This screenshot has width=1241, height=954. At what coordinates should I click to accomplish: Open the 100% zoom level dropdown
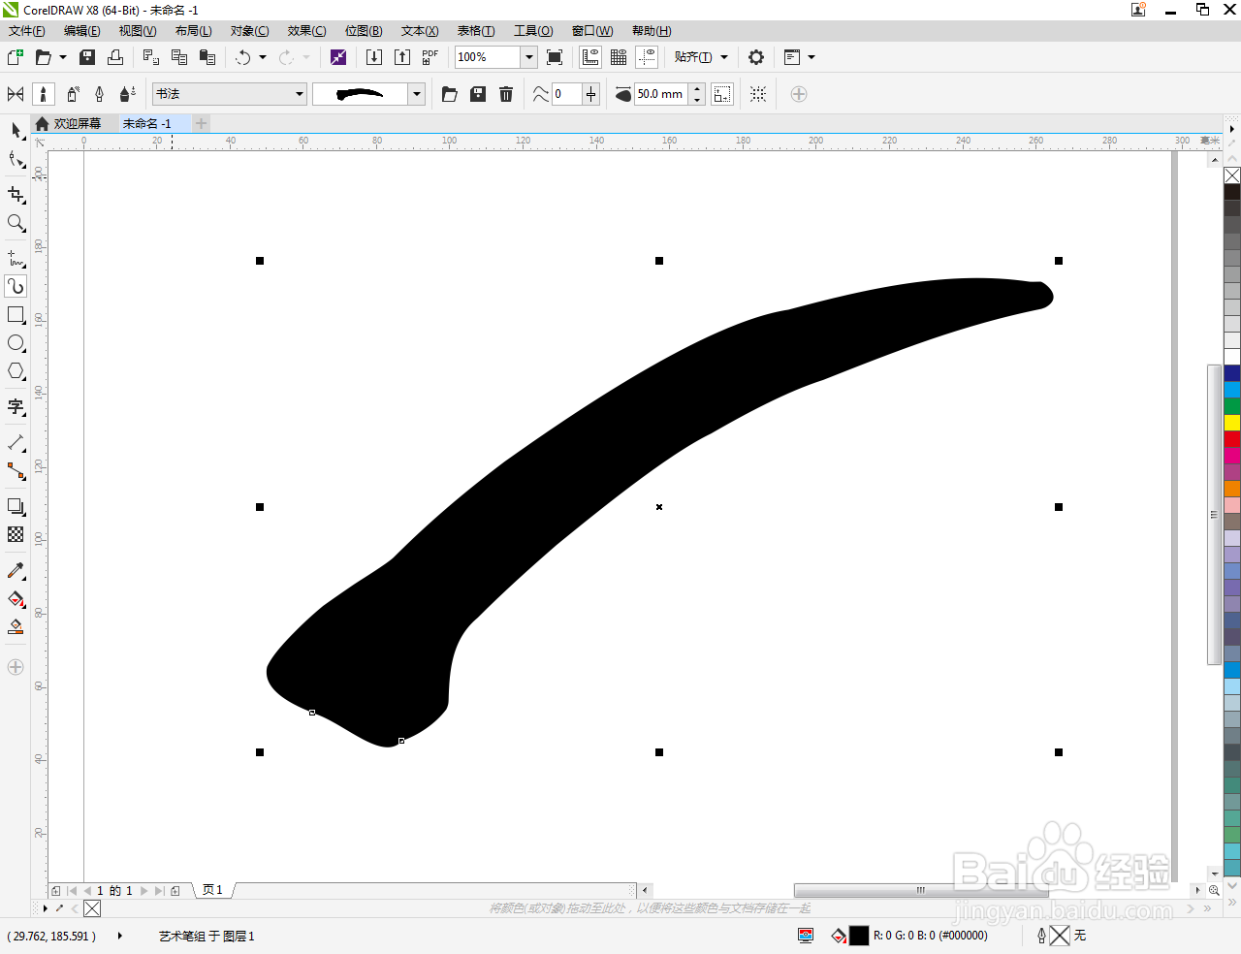529,57
